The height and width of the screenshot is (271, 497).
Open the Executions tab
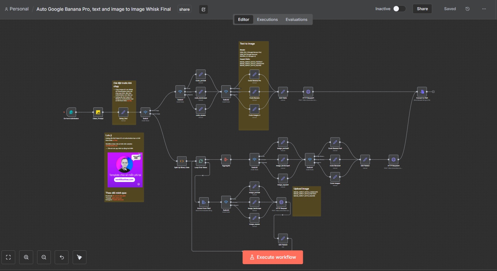pyautogui.click(x=267, y=20)
